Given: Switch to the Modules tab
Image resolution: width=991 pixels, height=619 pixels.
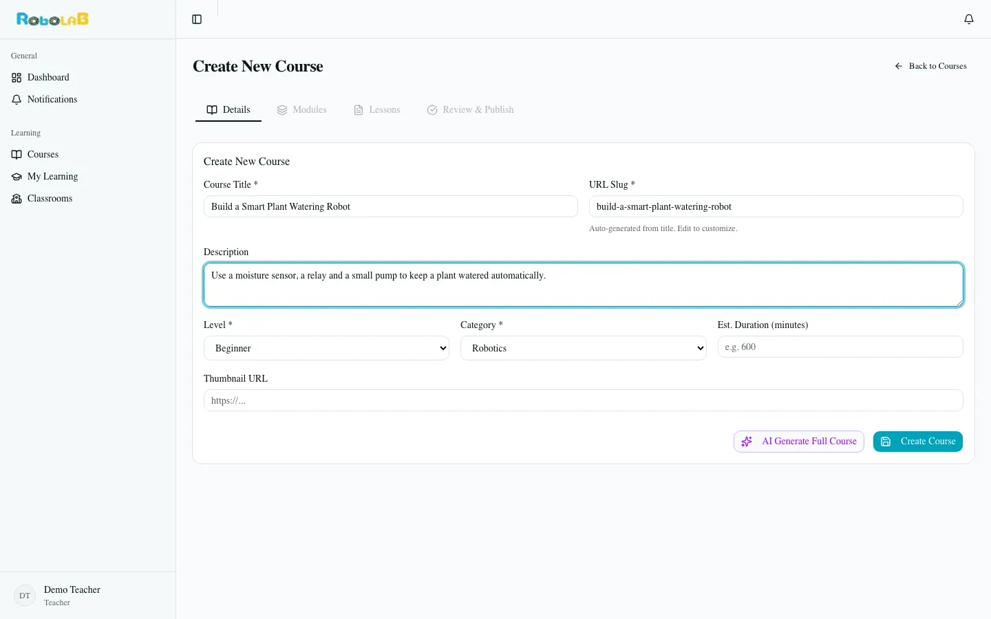Looking at the screenshot, I should [x=301, y=110].
